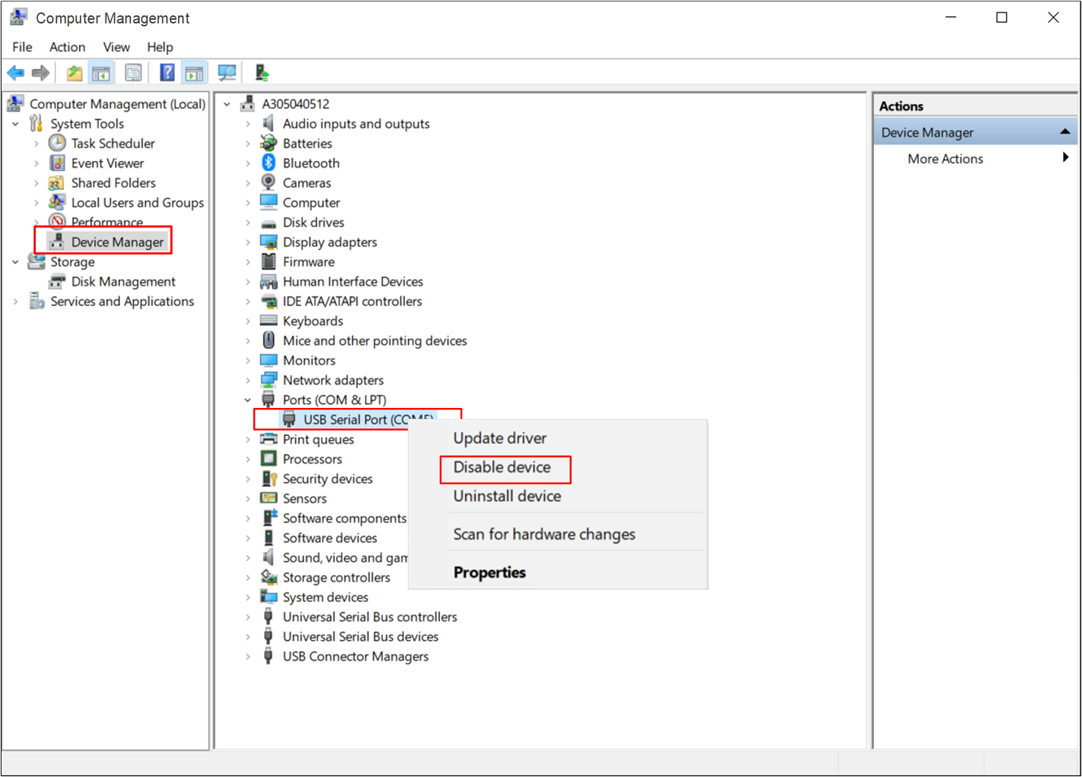Select Properties in the context menu
Screen dimensions: 1082x777
pos(489,572)
